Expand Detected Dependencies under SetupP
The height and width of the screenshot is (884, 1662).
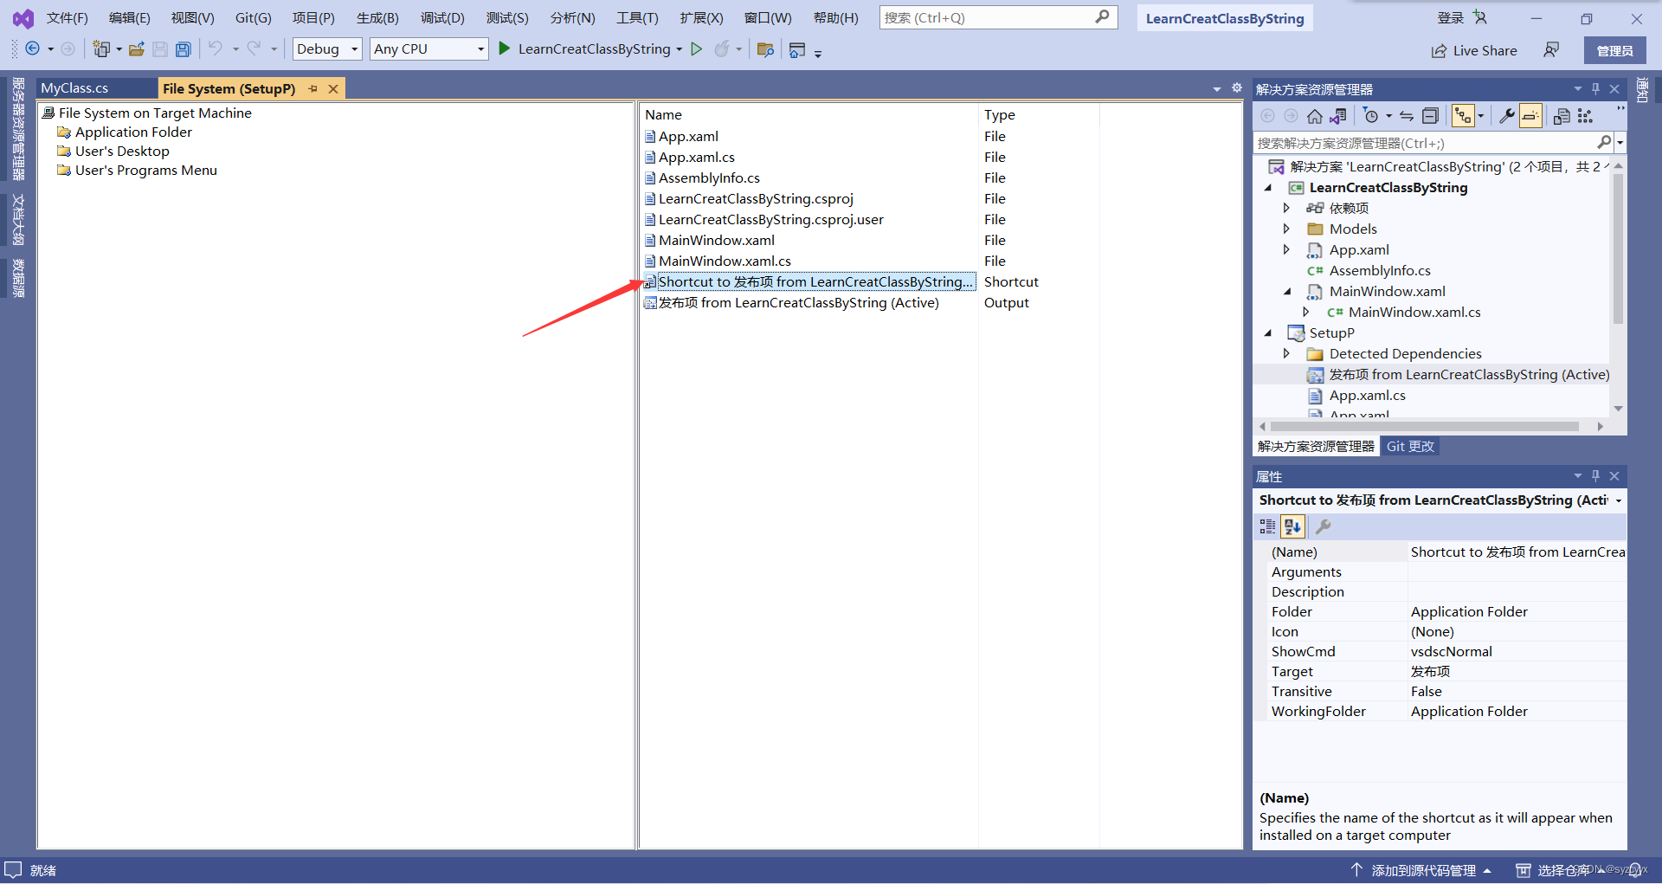coord(1286,353)
